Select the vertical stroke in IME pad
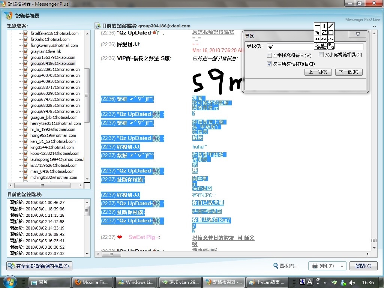Image resolution: width=384 pixels, height=288 pixels. [324, 26]
